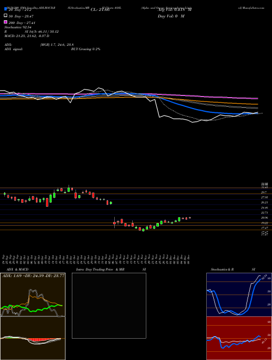272x360 pixels.
Task: Click the 'MACD: 21.23, 21.62, -0.37 D' line
Action: coord(27,36)
